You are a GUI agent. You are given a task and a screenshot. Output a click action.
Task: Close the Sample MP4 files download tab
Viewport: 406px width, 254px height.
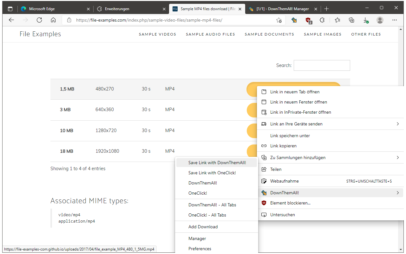click(239, 9)
